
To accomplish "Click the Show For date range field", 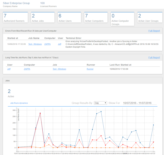I will pos(140,103).
